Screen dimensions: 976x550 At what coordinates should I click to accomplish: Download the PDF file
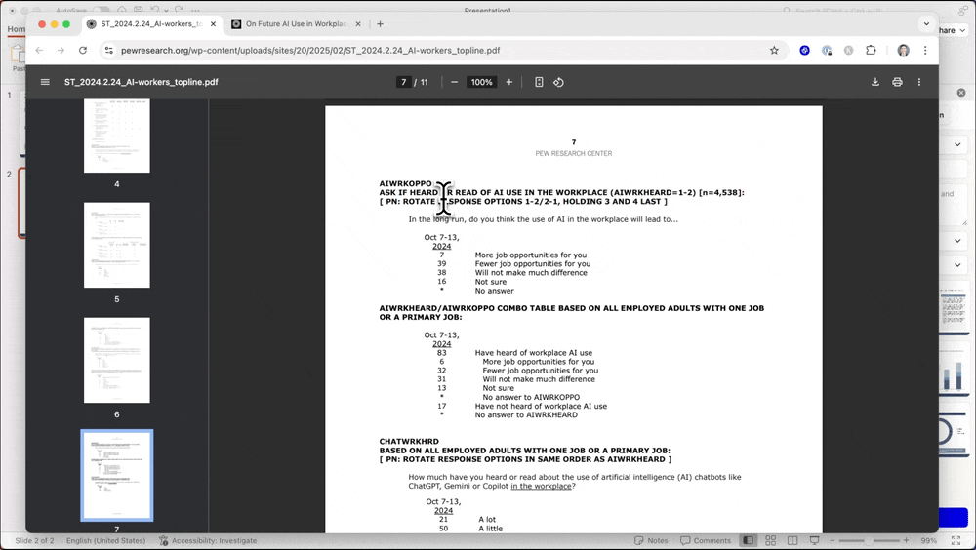[875, 82]
